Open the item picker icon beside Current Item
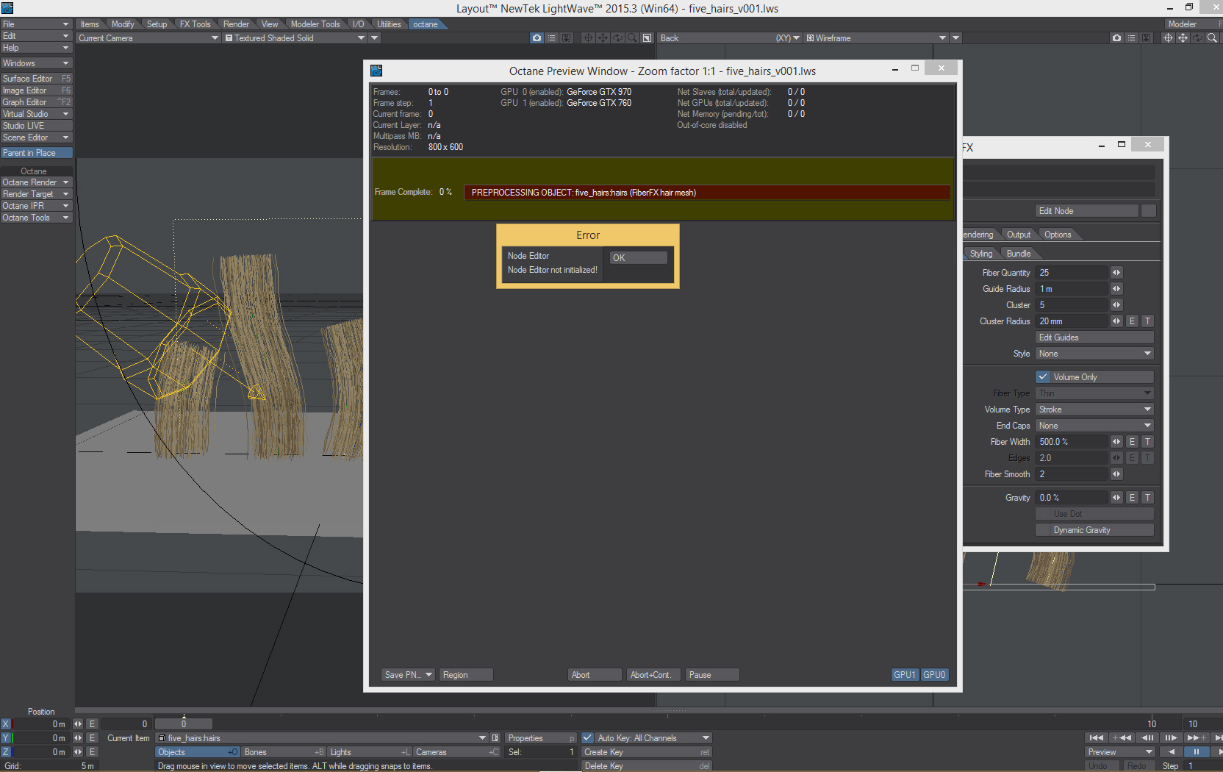This screenshot has height=772, width=1223. tap(495, 738)
